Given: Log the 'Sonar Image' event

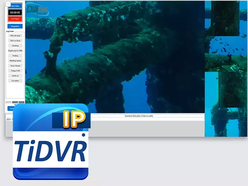Looking at the screenshot, I should click(x=15, y=66).
